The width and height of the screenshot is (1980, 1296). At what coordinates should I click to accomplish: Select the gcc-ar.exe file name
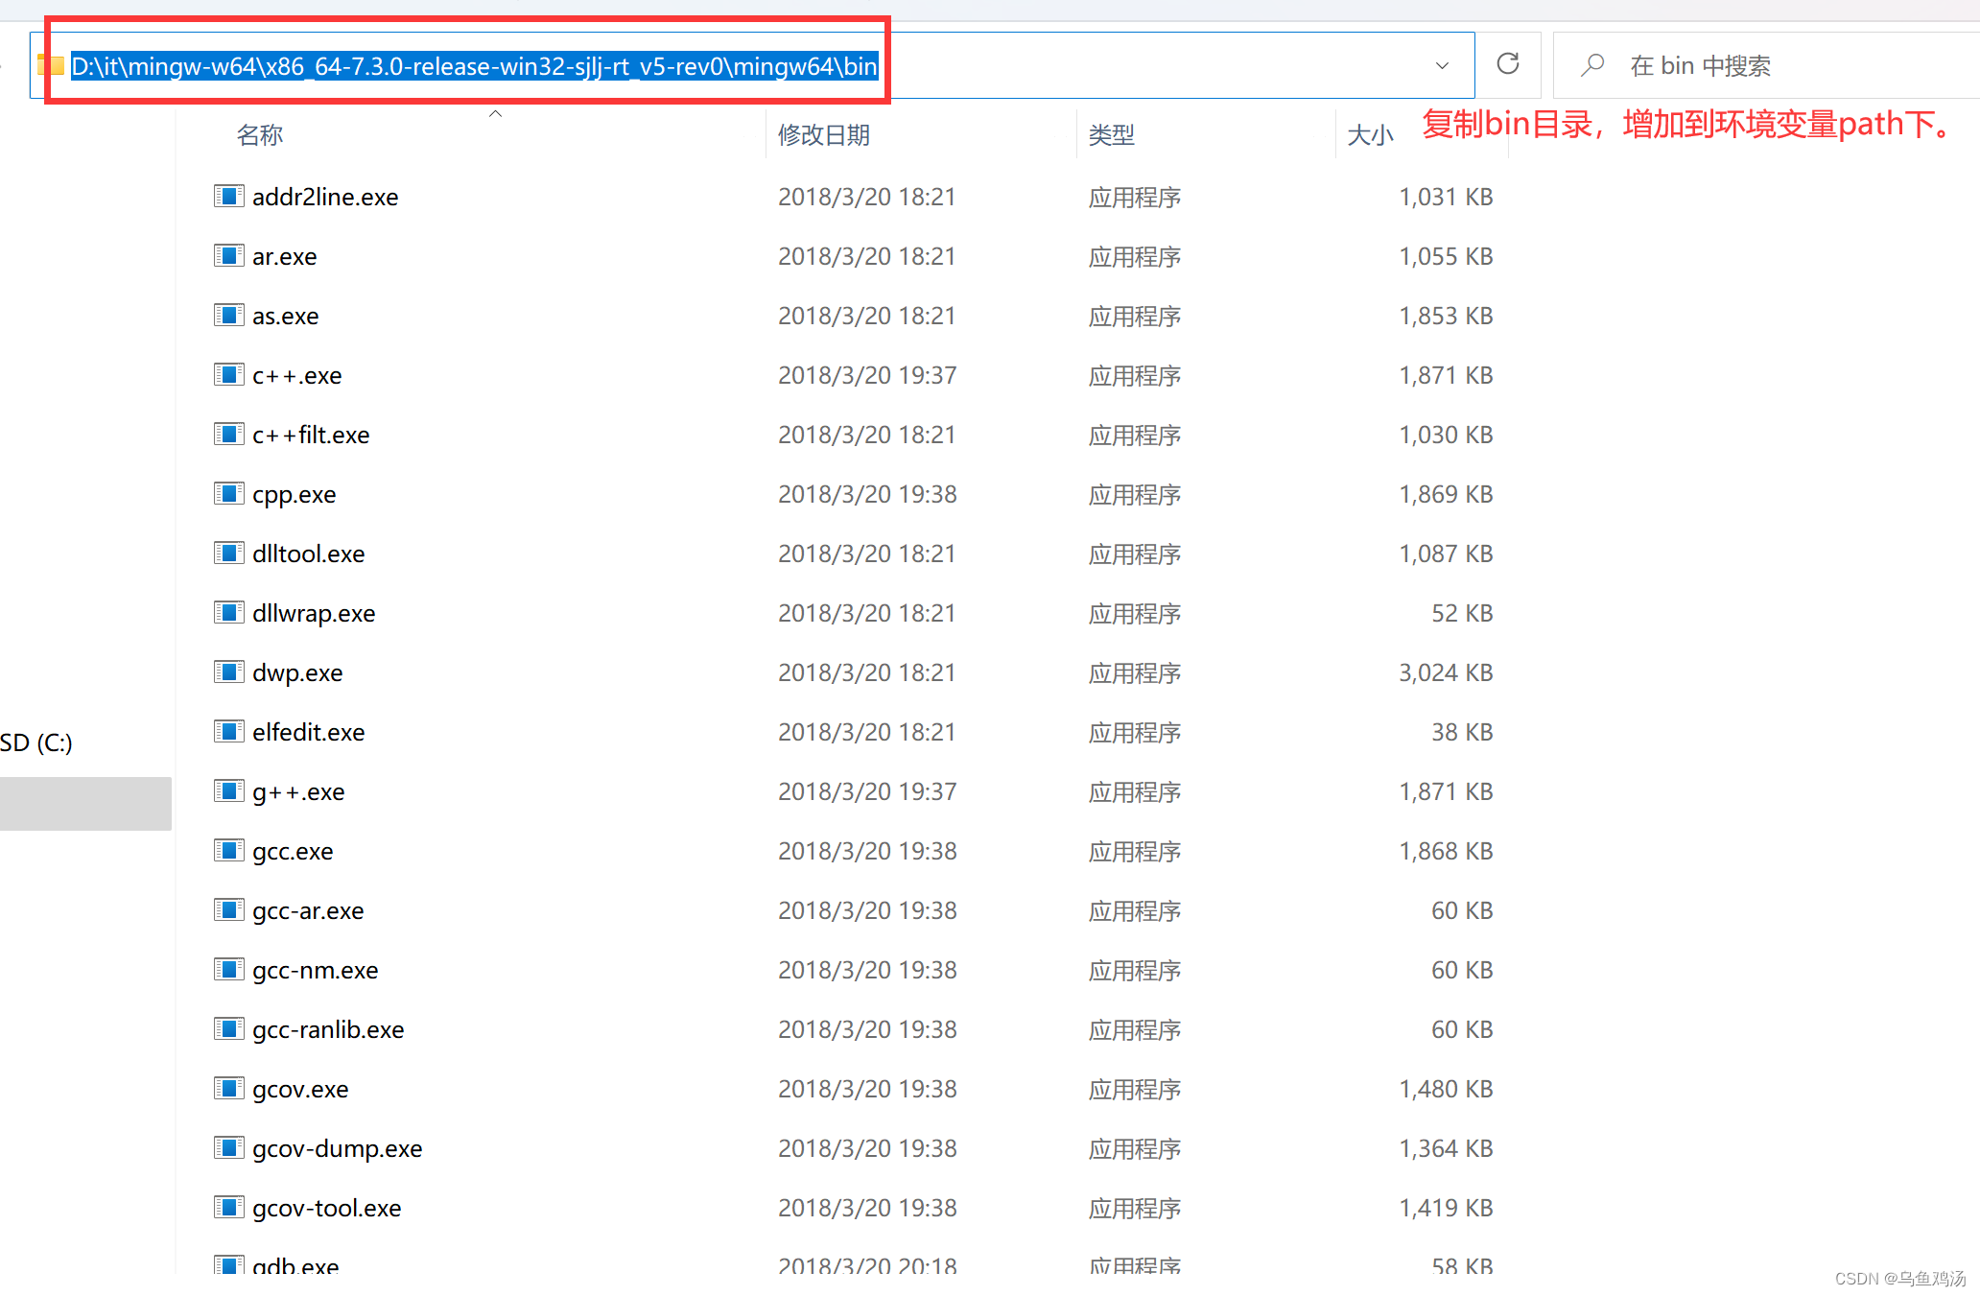308,910
